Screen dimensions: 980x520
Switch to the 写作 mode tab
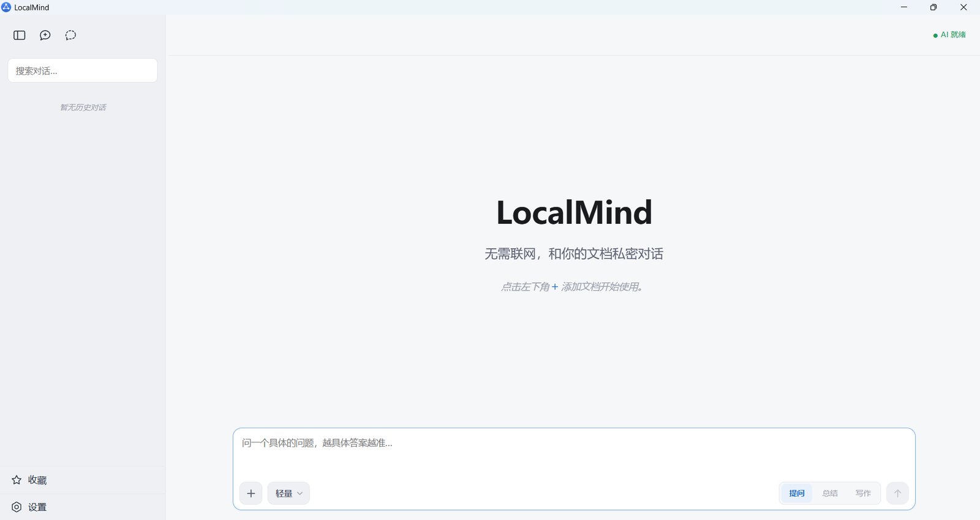863,493
